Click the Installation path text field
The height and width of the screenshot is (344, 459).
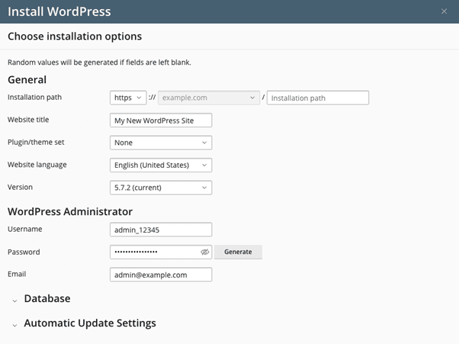tap(318, 98)
